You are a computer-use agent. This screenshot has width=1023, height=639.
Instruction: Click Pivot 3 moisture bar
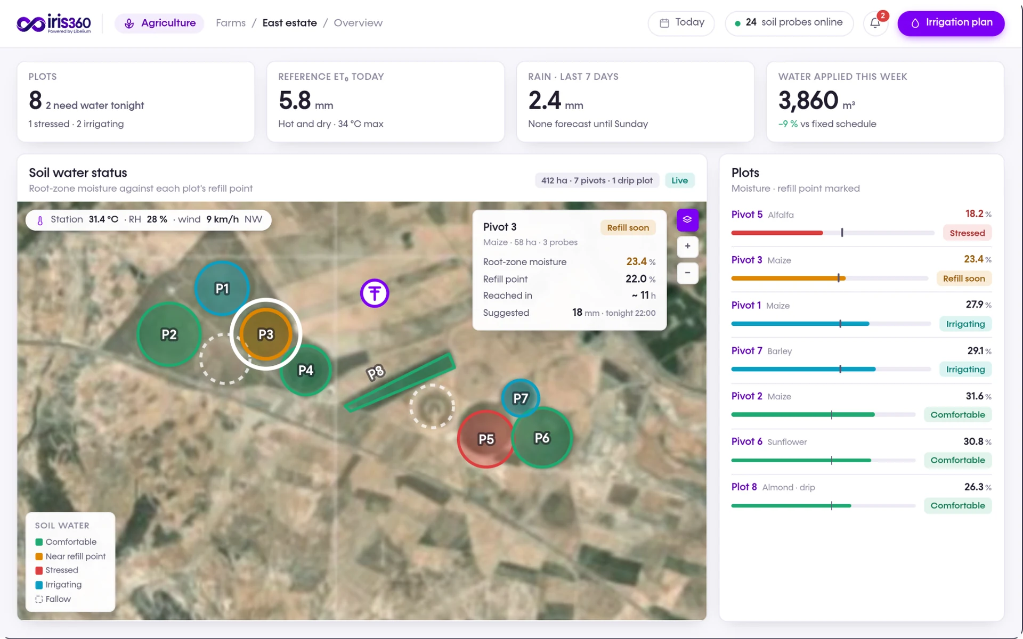click(830, 278)
